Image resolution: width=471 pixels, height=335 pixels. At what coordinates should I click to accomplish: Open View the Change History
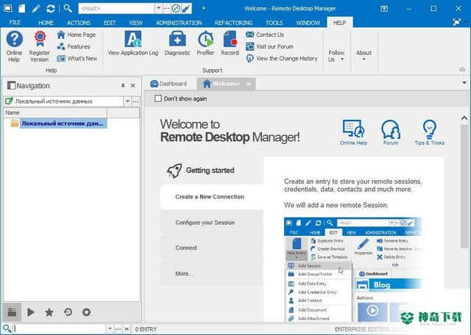click(281, 59)
